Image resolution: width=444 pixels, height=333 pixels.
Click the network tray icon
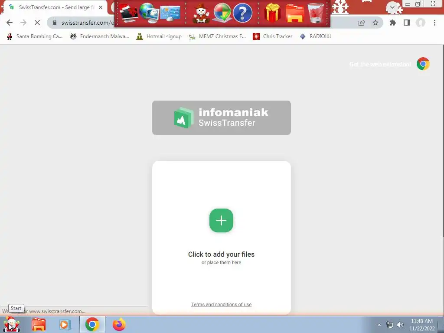390,325
